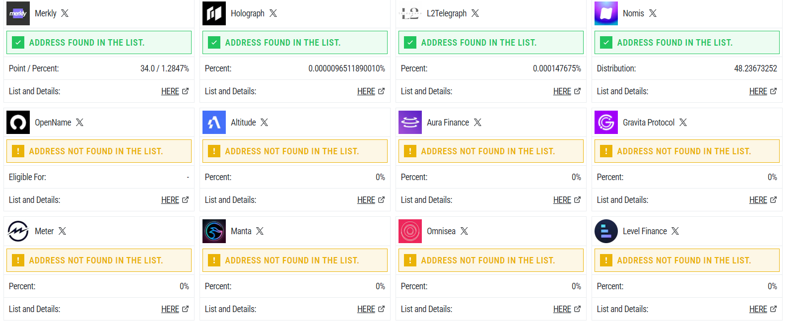Click OpenName's yellow warning status icon

18,151
